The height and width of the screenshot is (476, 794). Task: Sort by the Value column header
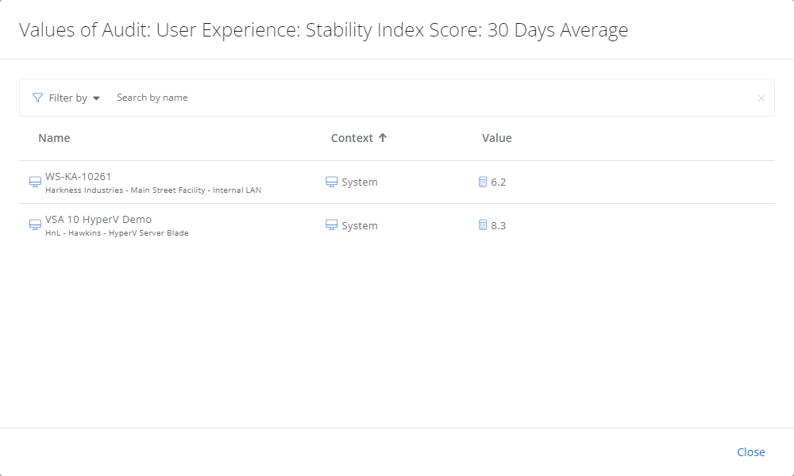[x=497, y=138]
